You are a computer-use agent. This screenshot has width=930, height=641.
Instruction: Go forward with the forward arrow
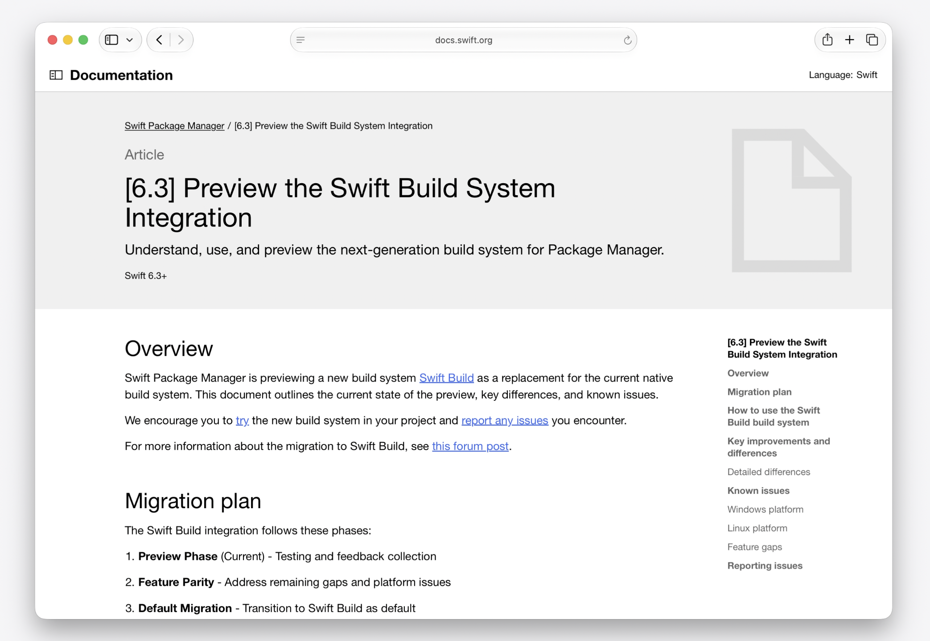[x=181, y=40]
